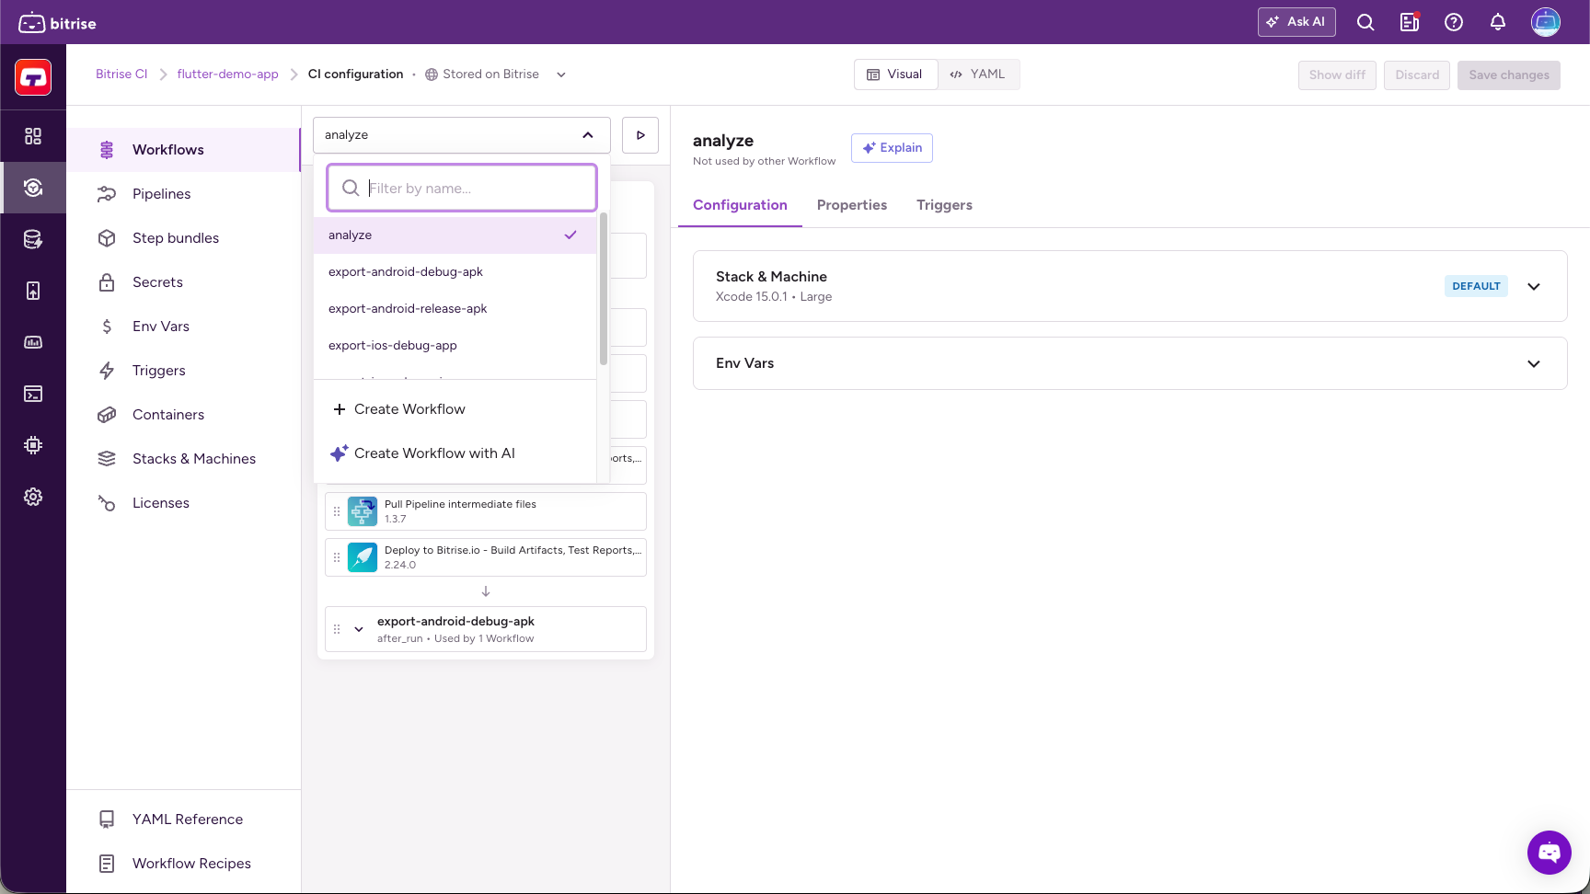Open Workflows in the side menu
The width and height of the screenshot is (1590, 894).
click(x=184, y=150)
